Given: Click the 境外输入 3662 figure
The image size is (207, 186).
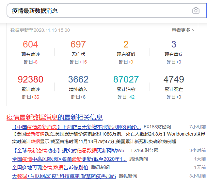Looking at the screenshot, I should click(78, 80).
